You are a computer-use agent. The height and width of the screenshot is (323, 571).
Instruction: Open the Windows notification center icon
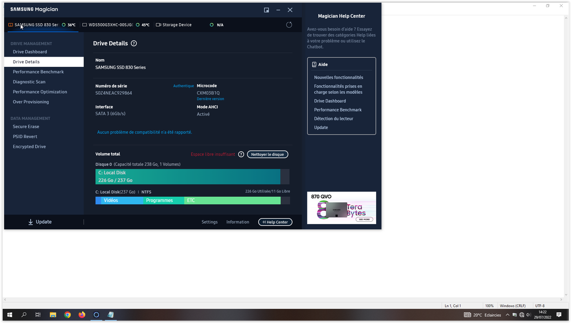click(x=559, y=315)
